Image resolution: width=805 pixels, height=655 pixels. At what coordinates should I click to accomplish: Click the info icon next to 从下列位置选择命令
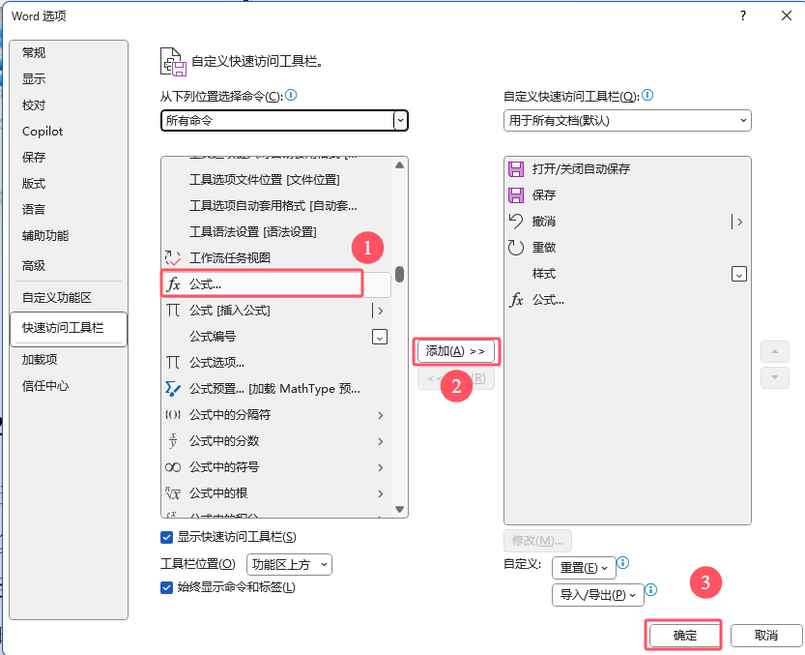point(291,95)
